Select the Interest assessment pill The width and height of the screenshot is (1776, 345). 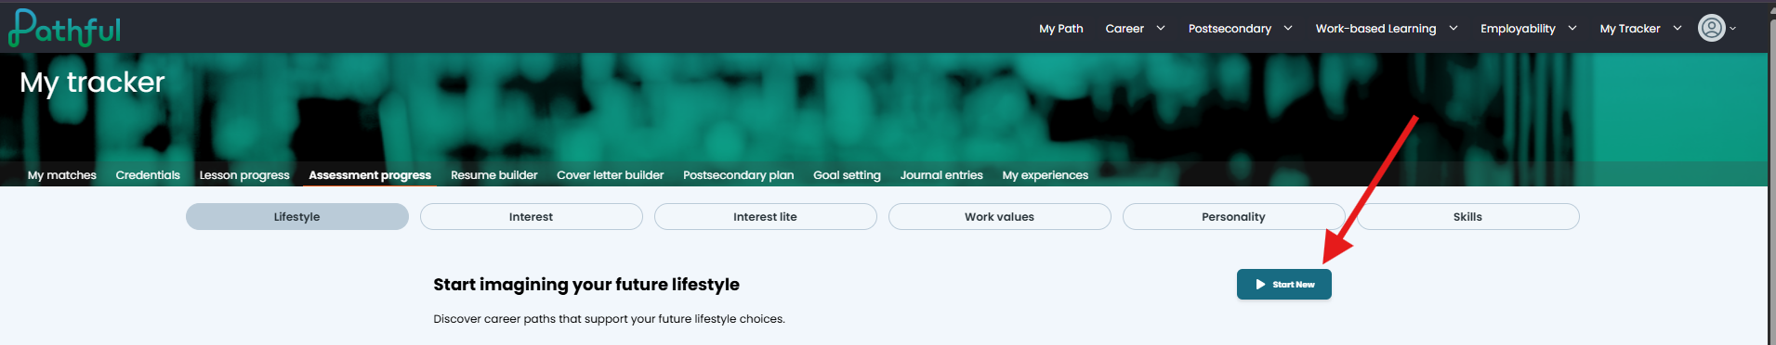coord(531,216)
